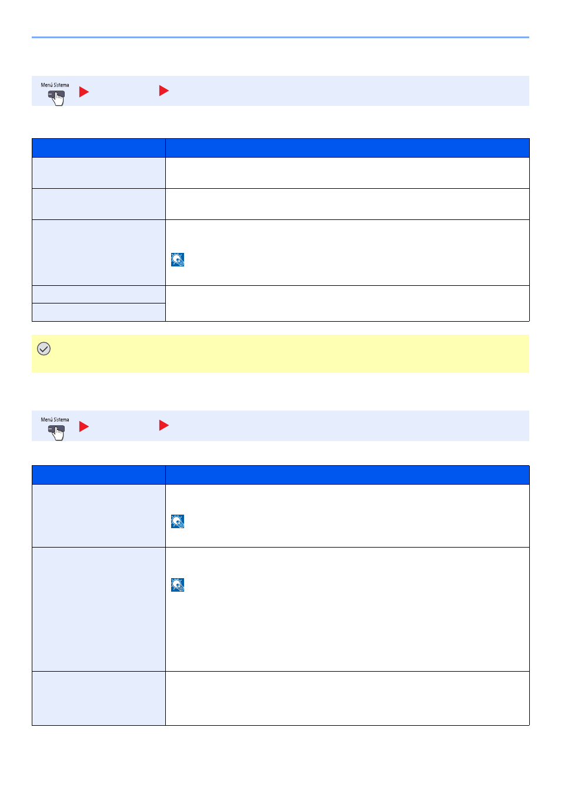Image resolution: width=561 pixels, height=794 pixels.
Task: Select the yellow important notice box
Action: 280,353
